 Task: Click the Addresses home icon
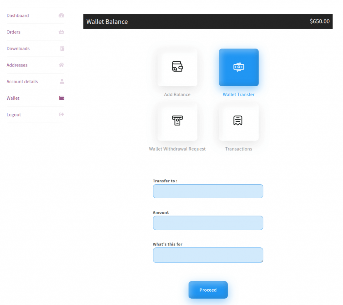click(61, 65)
